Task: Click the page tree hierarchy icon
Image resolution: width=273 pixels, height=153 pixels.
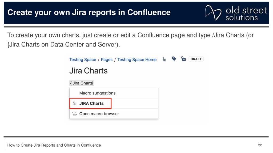Action: (164, 59)
